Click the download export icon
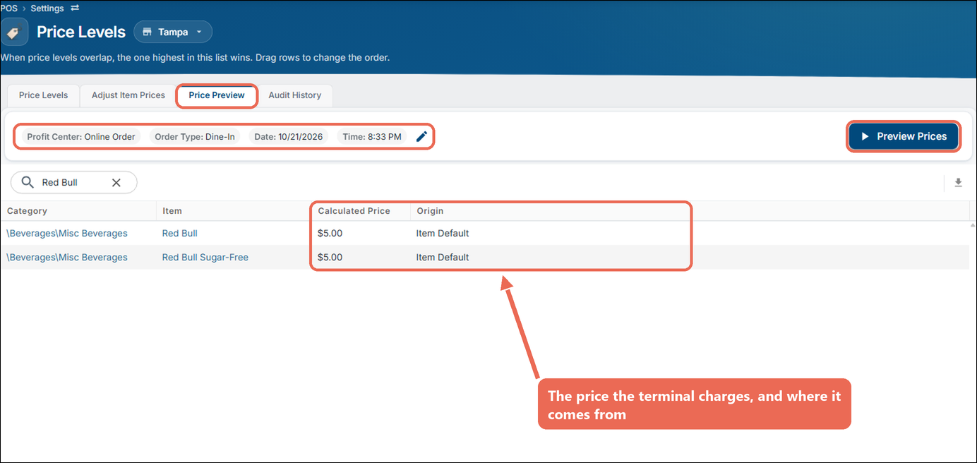This screenshot has height=463, width=977. pyautogui.click(x=958, y=183)
